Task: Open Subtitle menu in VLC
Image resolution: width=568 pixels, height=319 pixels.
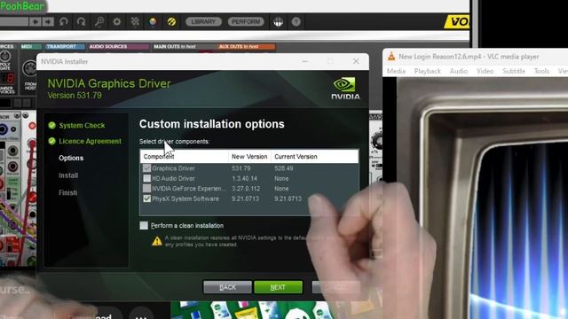Action: click(514, 71)
